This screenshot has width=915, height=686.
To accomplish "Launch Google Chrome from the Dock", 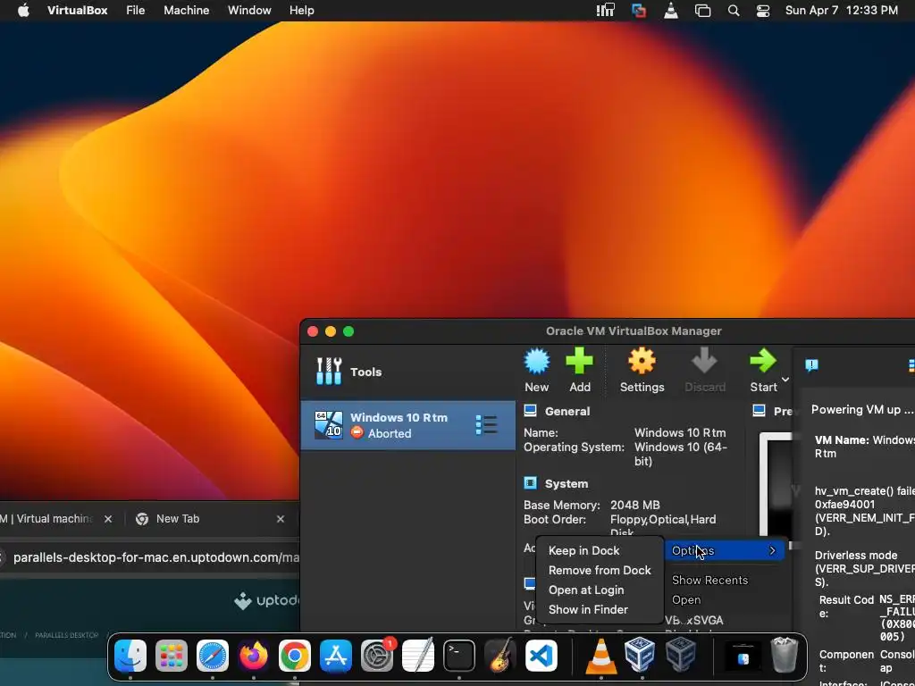I will tap(295, 655).
